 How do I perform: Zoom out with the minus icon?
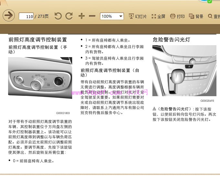point(92,16)
